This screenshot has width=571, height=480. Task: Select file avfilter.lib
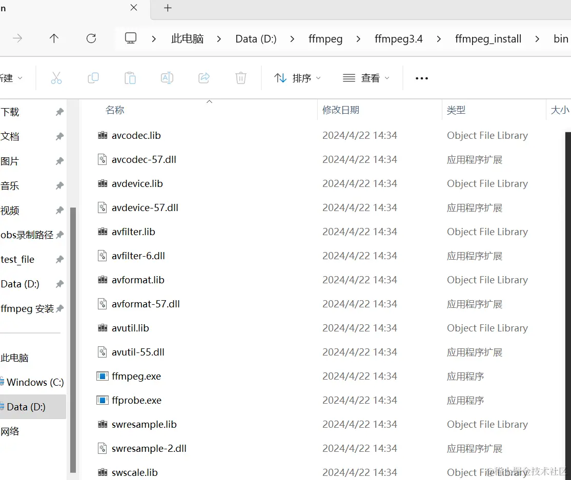point(133,232)
